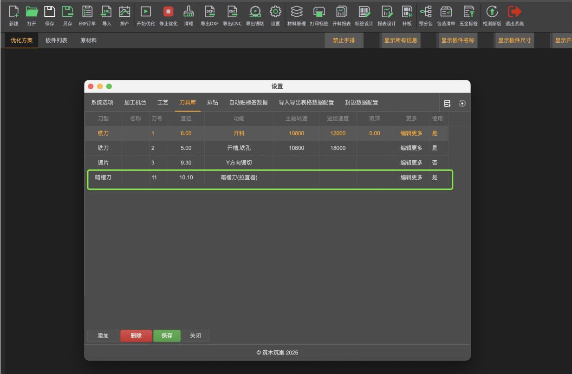Open the 封边数据配置 tab
Image resolution: width=572 pixels, height=374 pixels.
click(361, 103)
